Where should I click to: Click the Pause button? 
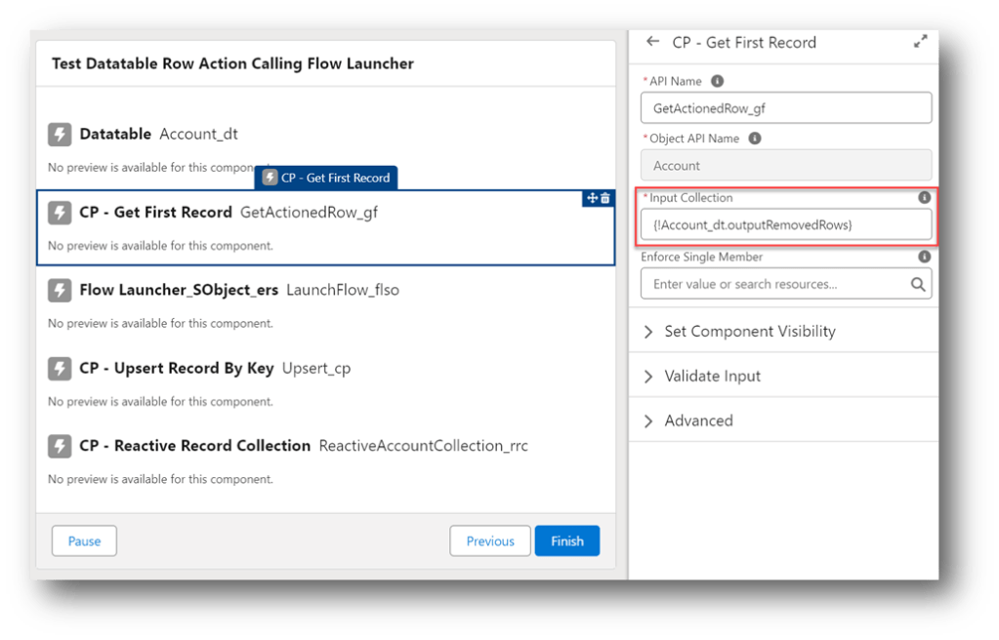tap(84, 541)
